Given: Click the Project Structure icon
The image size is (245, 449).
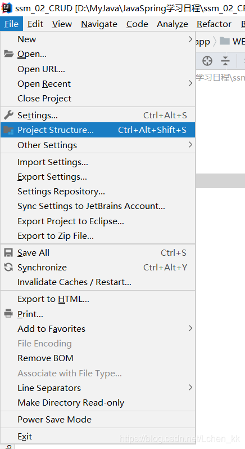Looking at the screenshot, I should 8,130.
